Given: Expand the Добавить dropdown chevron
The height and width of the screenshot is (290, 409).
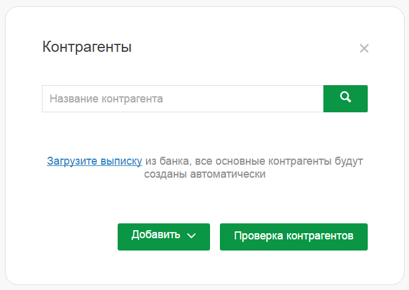Looking at the screenshot, I should 191,236.
